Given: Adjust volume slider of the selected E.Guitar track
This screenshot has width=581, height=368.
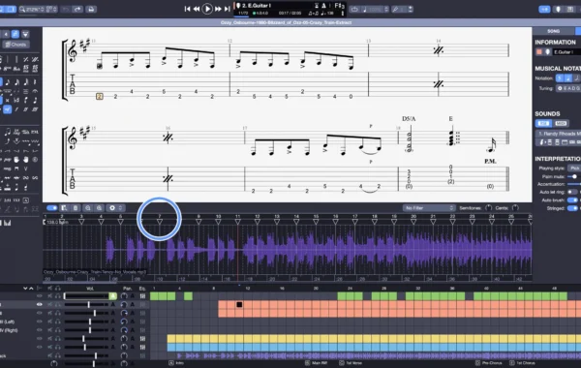Looking at the screenshot, I should click(87, 305).
